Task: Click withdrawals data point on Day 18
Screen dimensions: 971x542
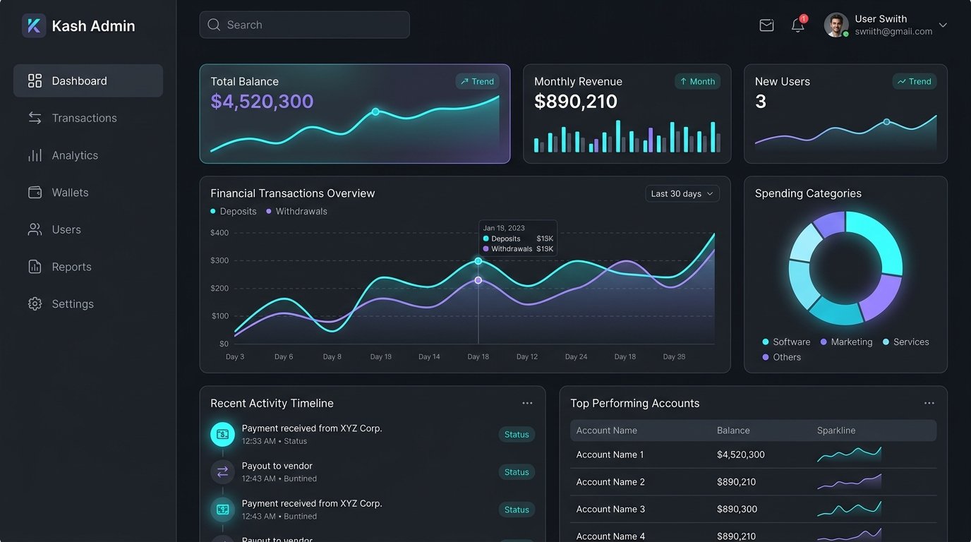Action: pos(478,280)
